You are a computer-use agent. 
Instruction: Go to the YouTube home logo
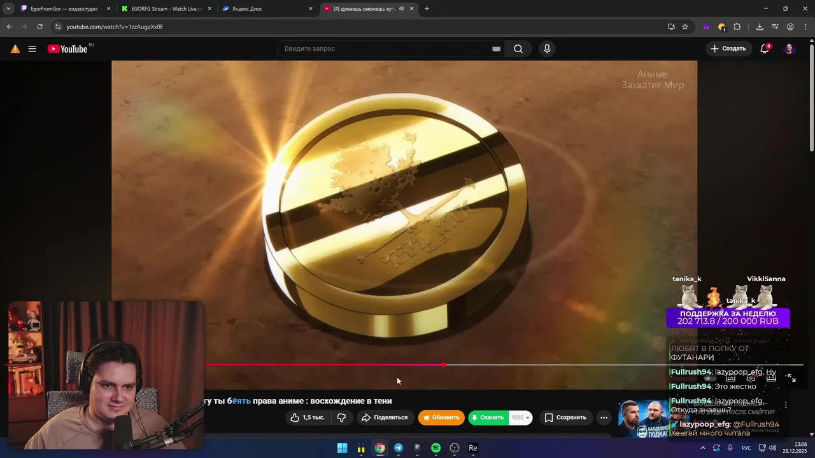point(67,49)
